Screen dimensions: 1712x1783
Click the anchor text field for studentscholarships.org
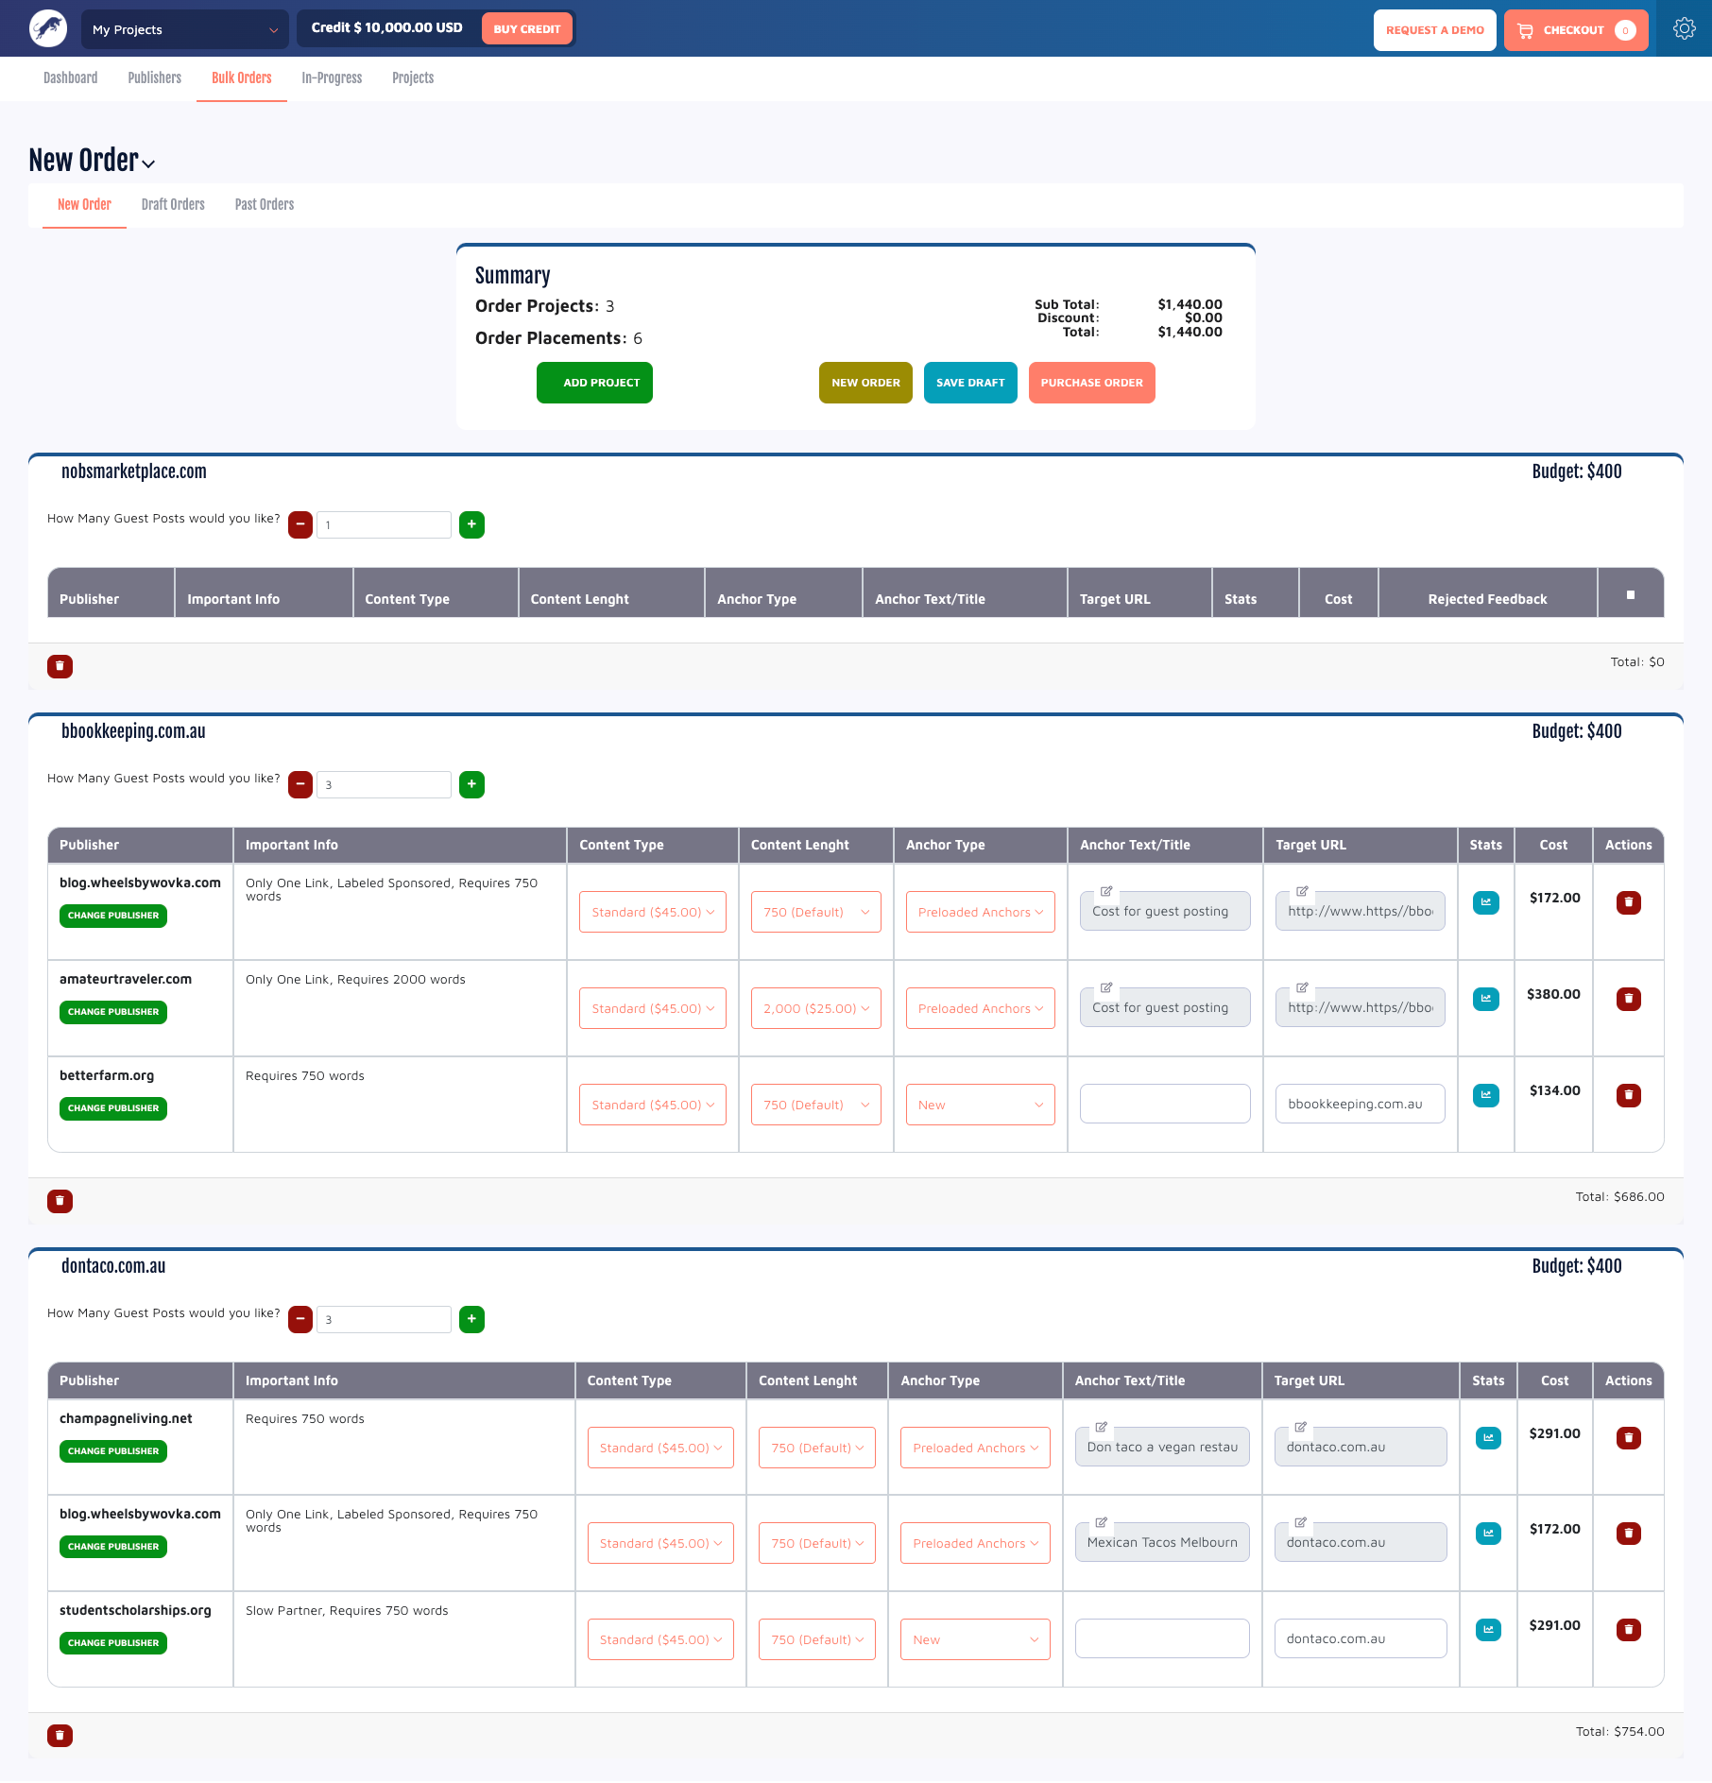[1162, 1638]
